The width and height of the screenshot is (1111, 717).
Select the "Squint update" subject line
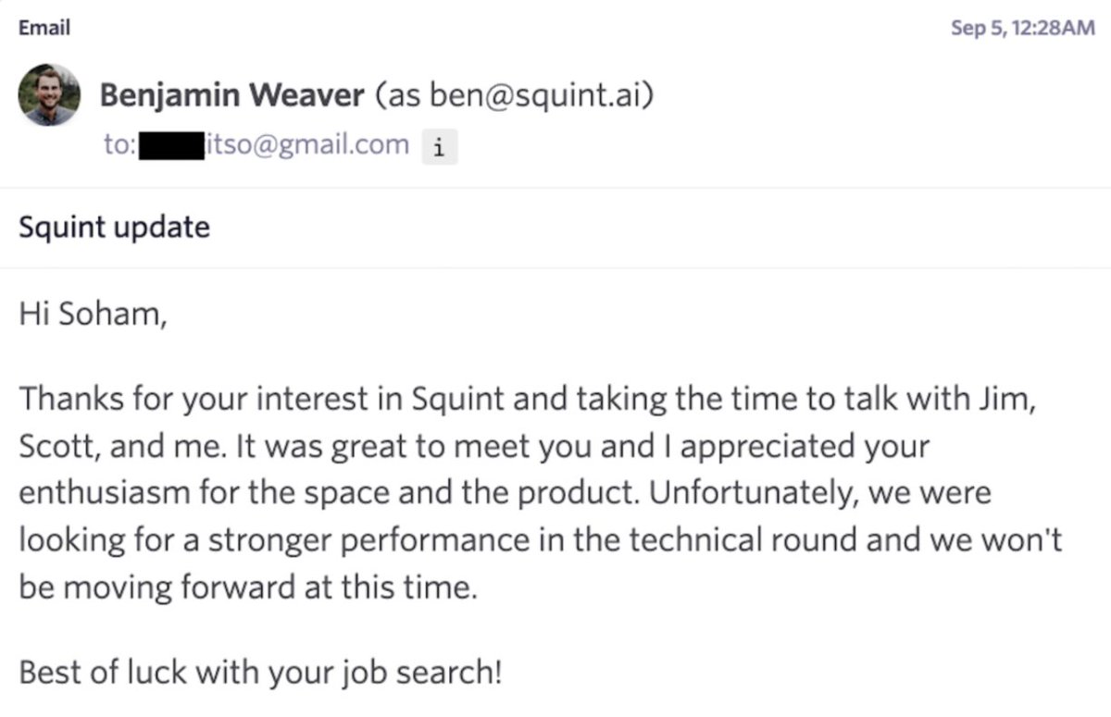click(x=114, y=227)
